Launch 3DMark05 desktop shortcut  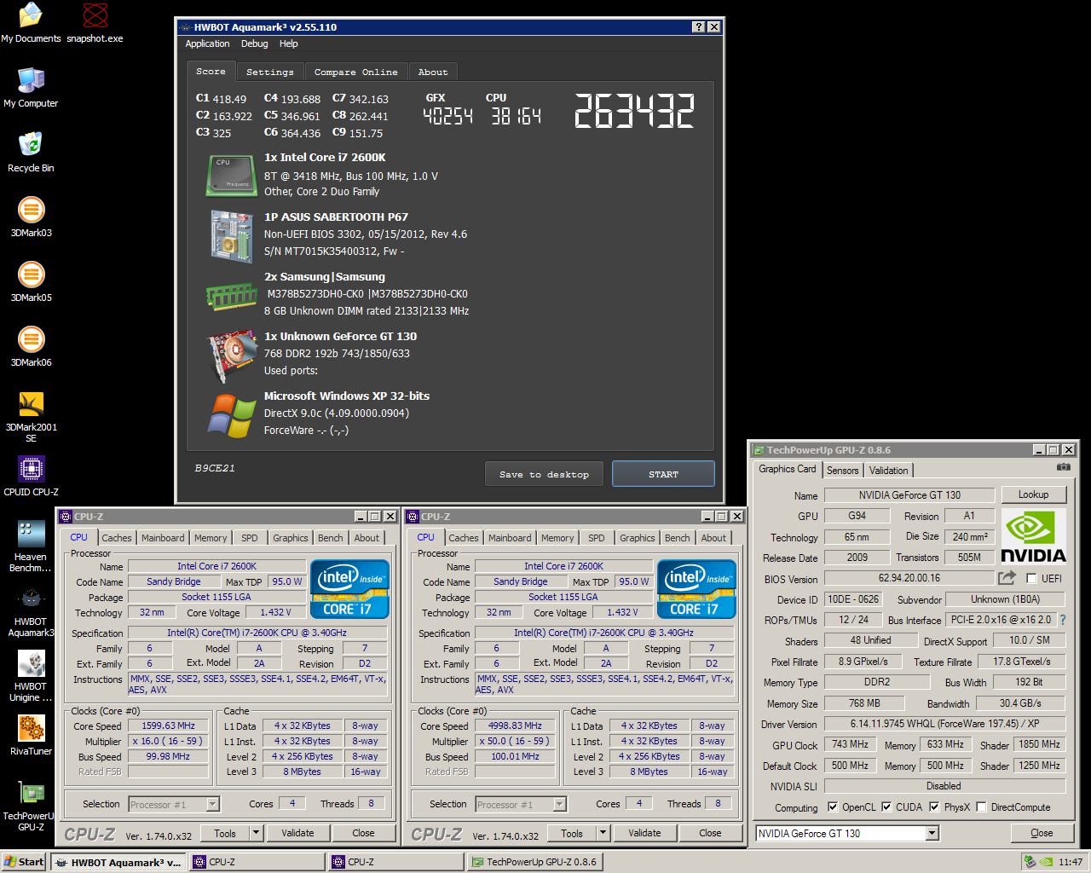(31, 281)
